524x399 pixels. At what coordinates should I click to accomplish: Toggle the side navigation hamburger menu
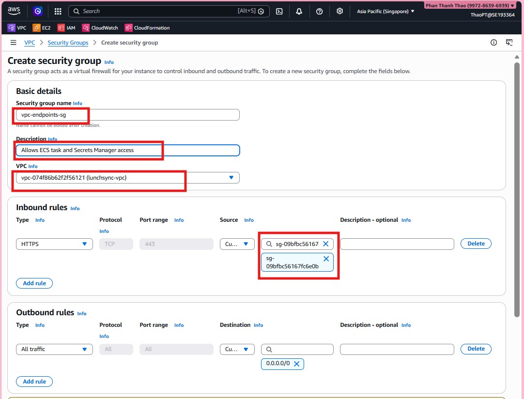click(x=14, y=43)
